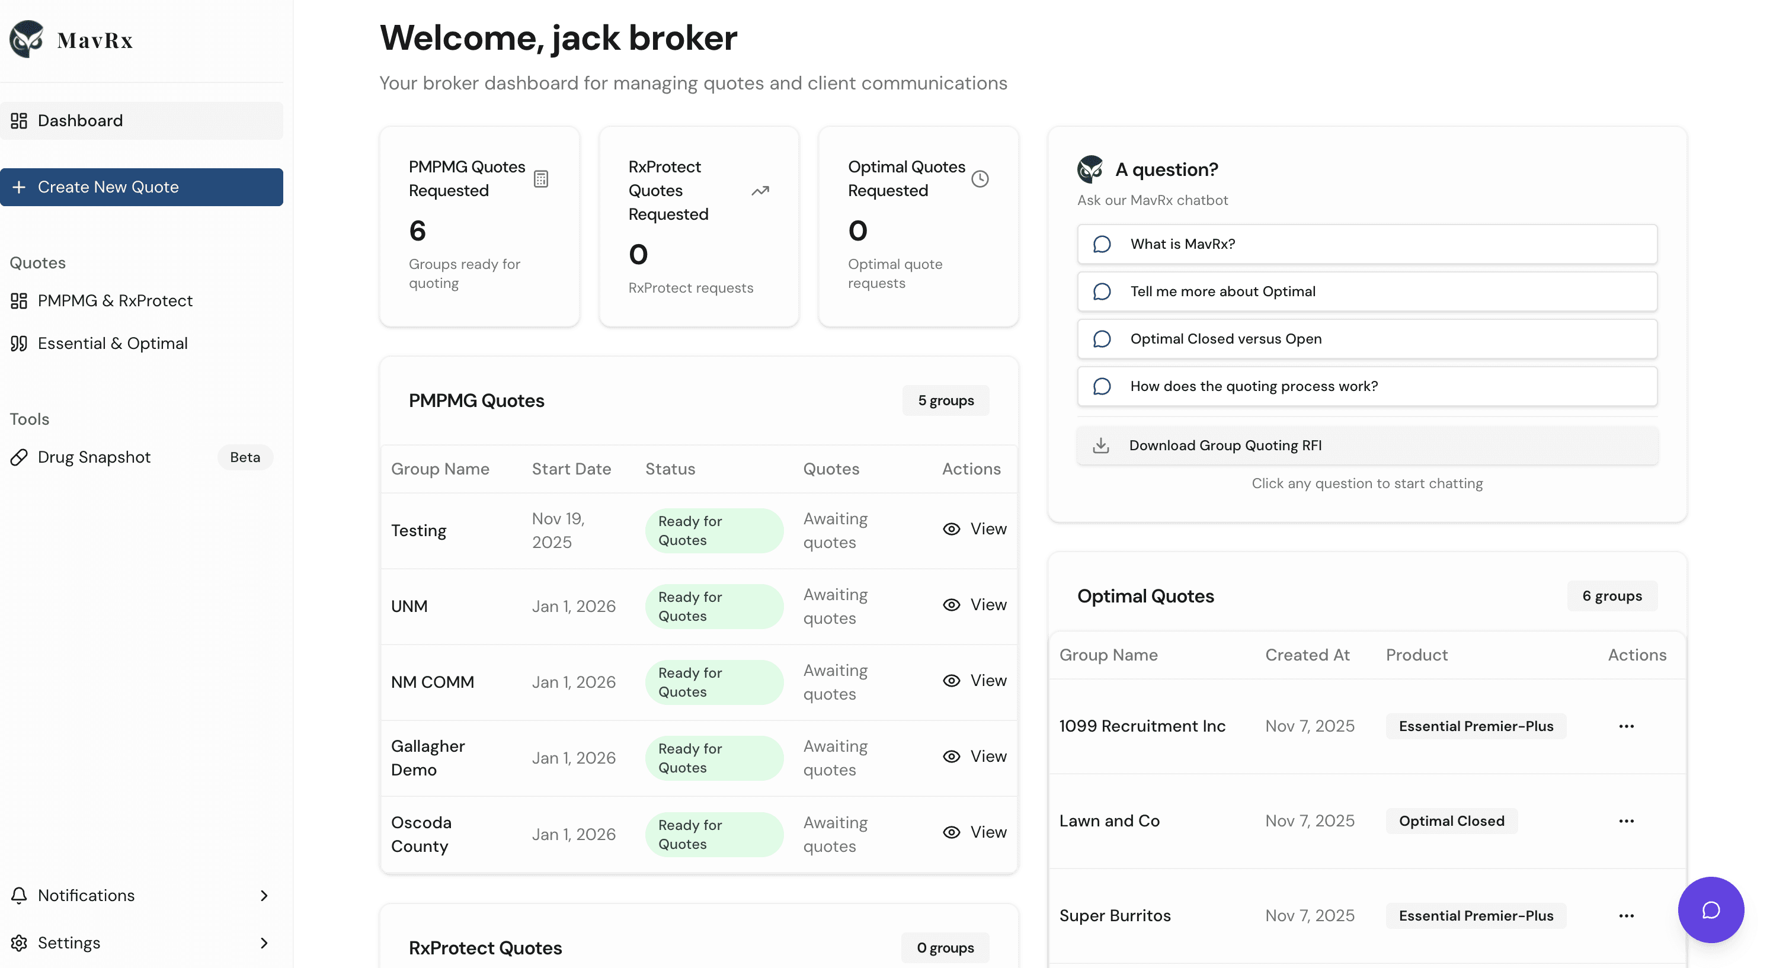
Task: Click the Ready for Quotes status for Testing
Action: [715, 530]
